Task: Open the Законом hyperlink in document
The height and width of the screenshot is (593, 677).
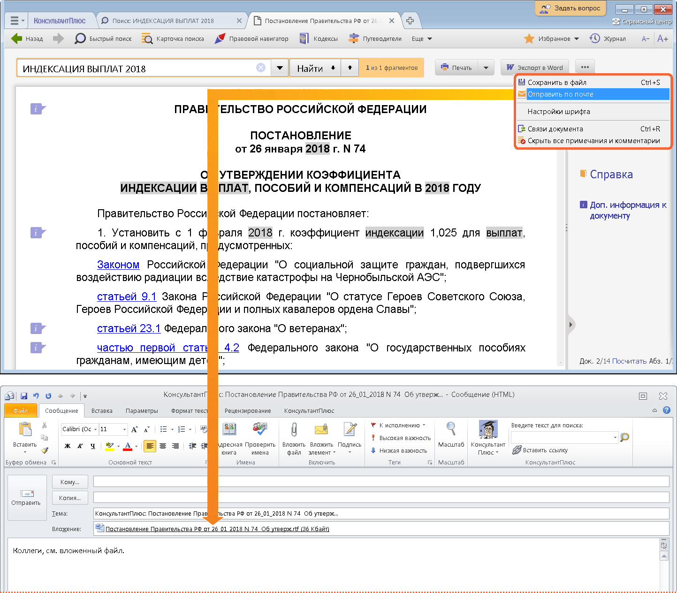Action: pyautogui.click(x=118, y=265)
